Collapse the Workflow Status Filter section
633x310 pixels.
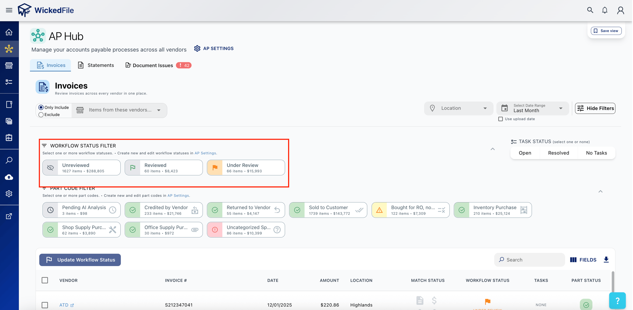(x=493, y=149)
